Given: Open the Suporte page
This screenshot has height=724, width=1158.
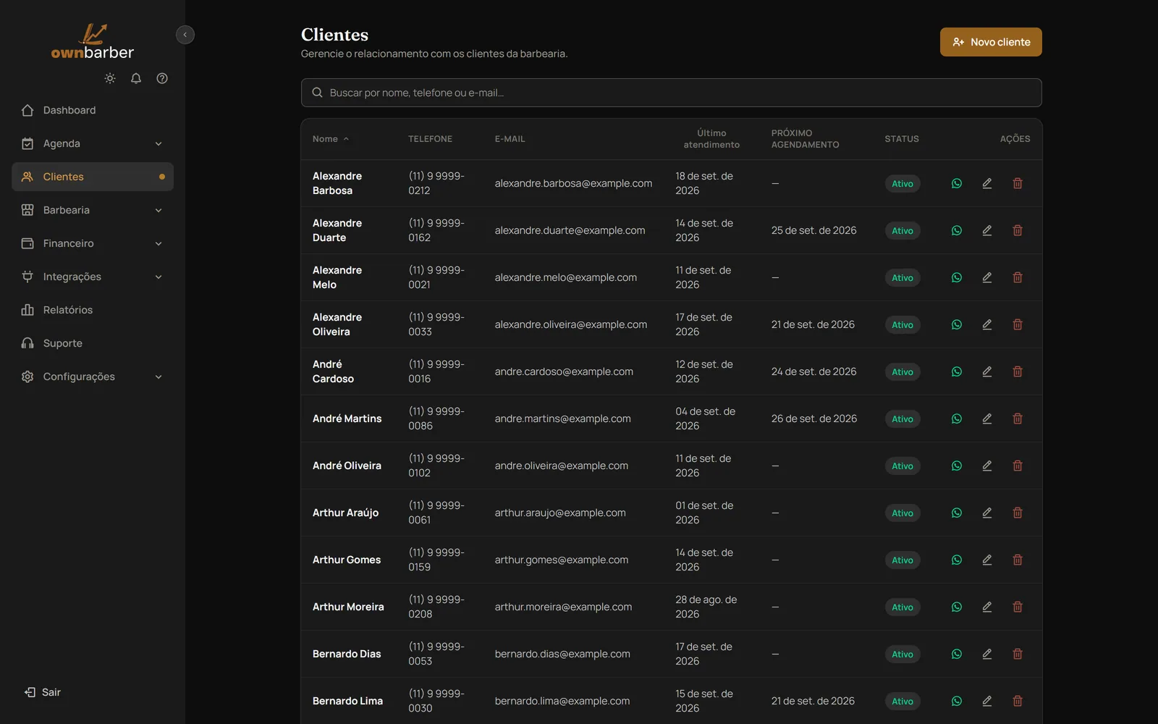Looking at the screenshot, I should (93, 343).
